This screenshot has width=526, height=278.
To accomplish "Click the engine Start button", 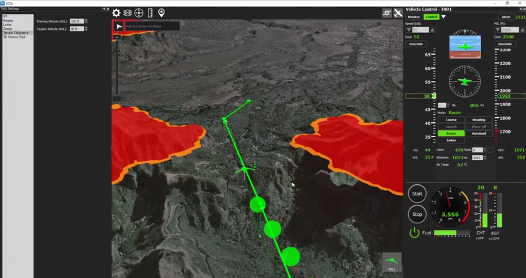I will (417, 194).
